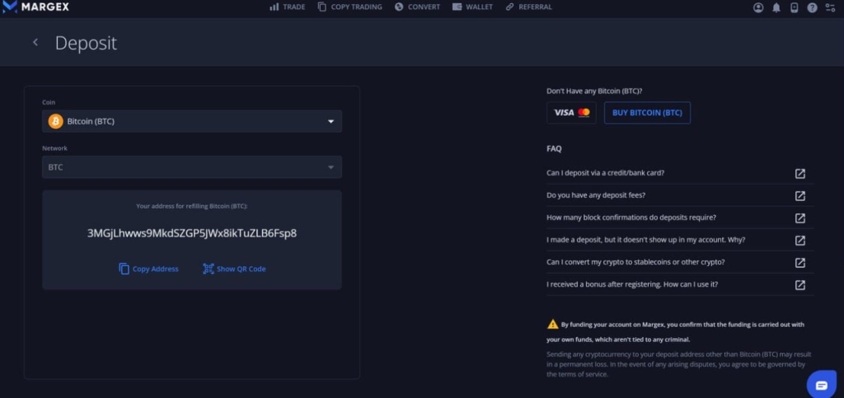Go back using the arrow beside Deposit

[x=35, y=42]
